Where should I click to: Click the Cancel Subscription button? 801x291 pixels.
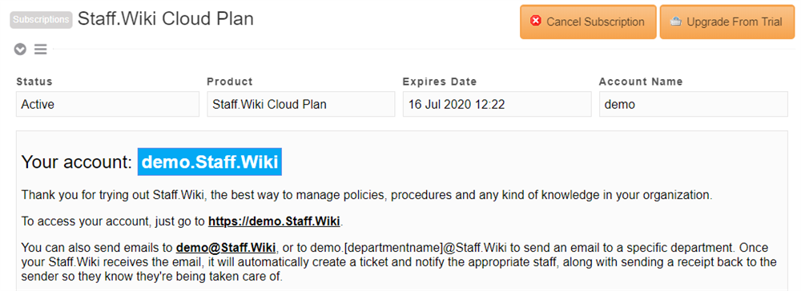pos(588,22)
